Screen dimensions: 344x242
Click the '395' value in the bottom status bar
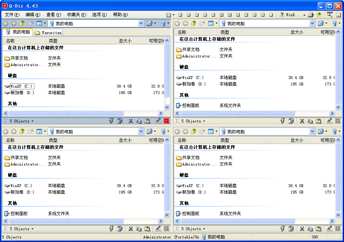click(x=315, y=237)
